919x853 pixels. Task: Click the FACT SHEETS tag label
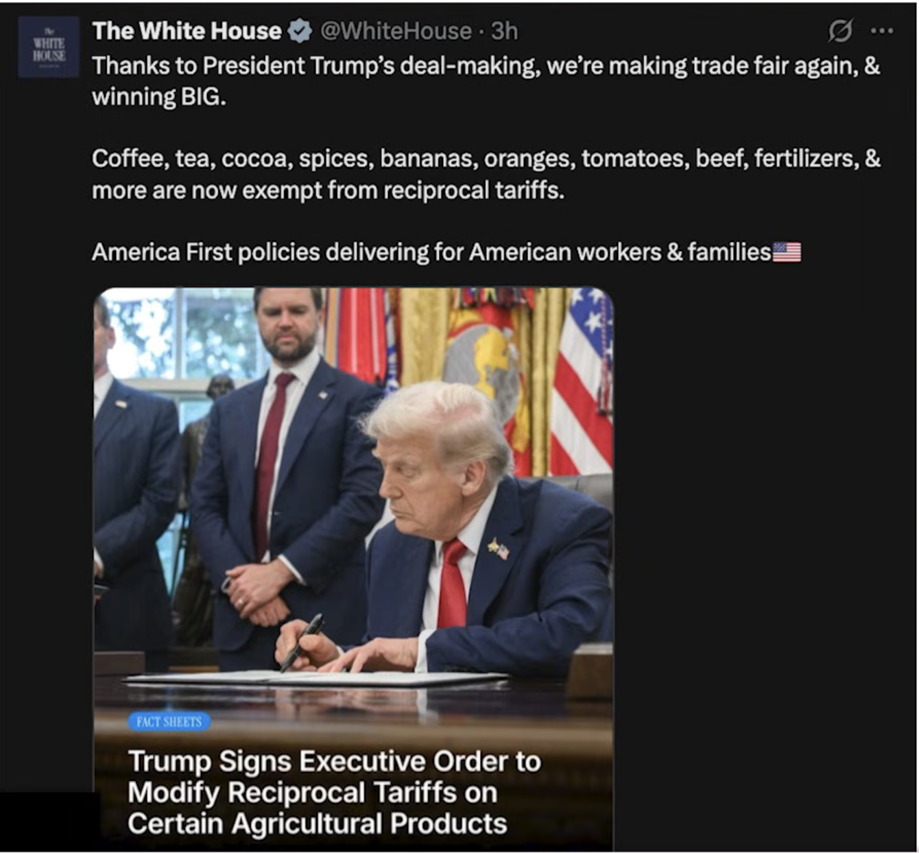coord(169,721)
